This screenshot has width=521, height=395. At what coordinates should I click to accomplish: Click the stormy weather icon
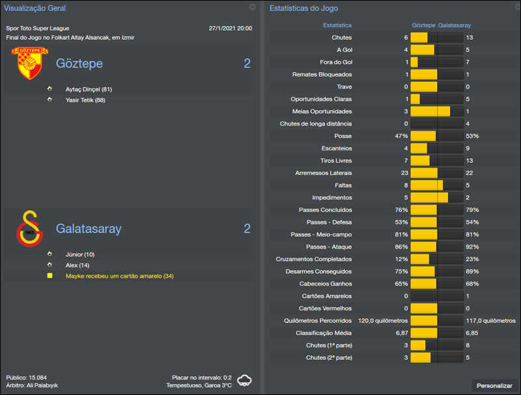[243, 381]
